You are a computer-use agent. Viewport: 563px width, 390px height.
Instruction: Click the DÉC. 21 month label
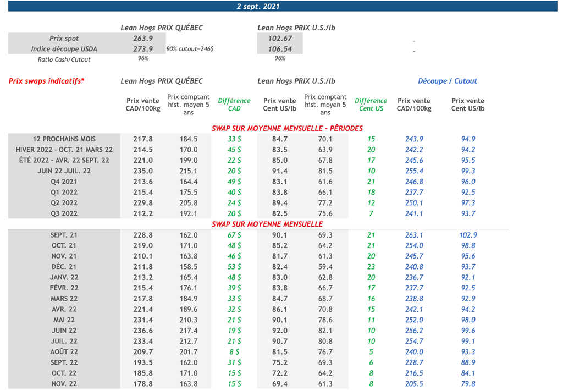click(64, 267)
